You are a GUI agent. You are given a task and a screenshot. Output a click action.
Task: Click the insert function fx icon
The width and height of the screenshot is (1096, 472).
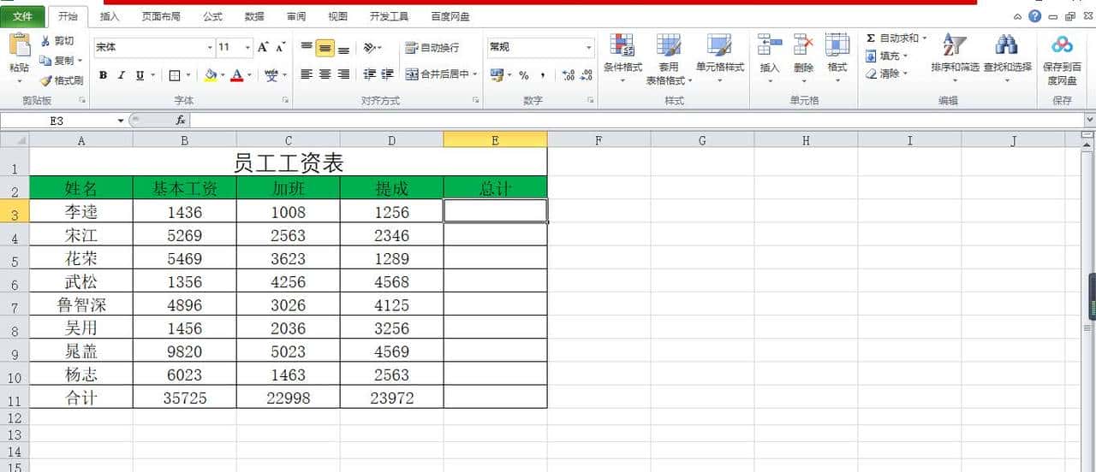(181, 121)
